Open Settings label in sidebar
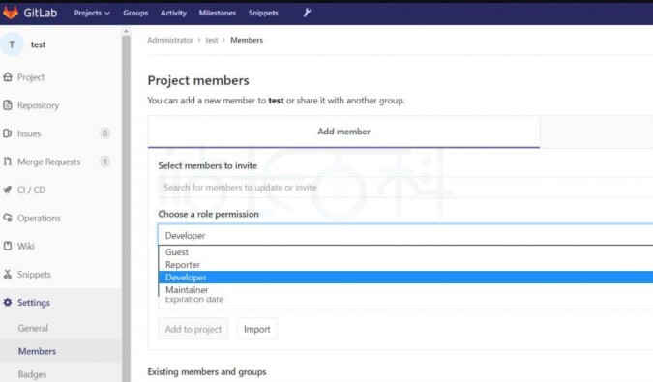The height and width of the screenshot is (382, 653). point(34,303)
